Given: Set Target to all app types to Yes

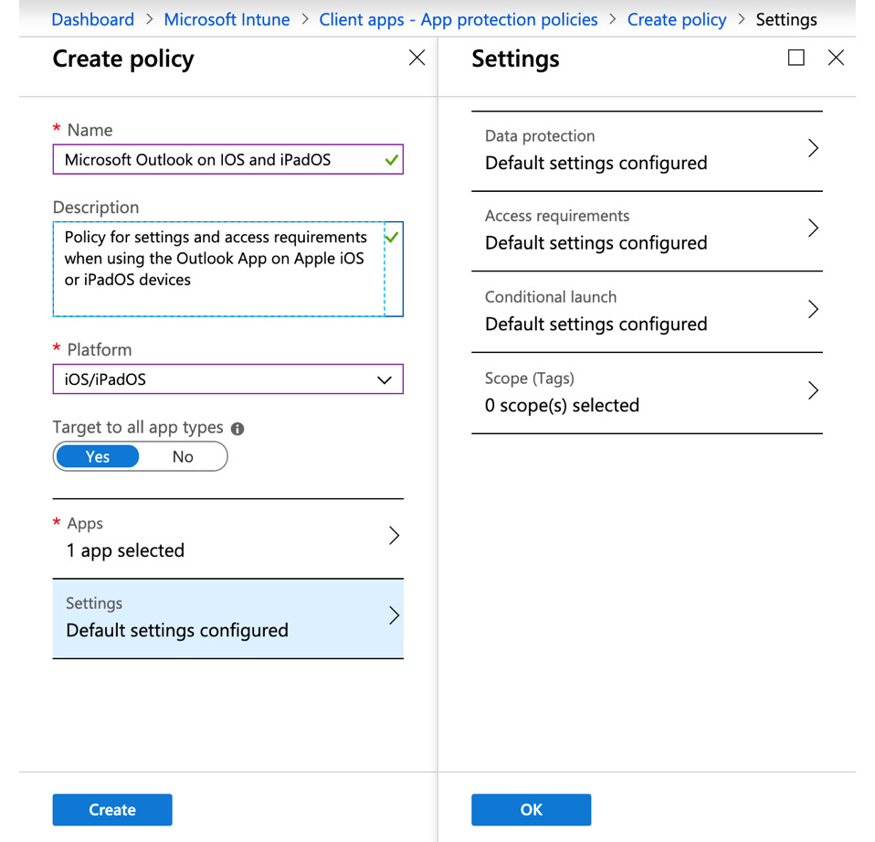Looking at the screenshot, I should click(x=98, y=457).
